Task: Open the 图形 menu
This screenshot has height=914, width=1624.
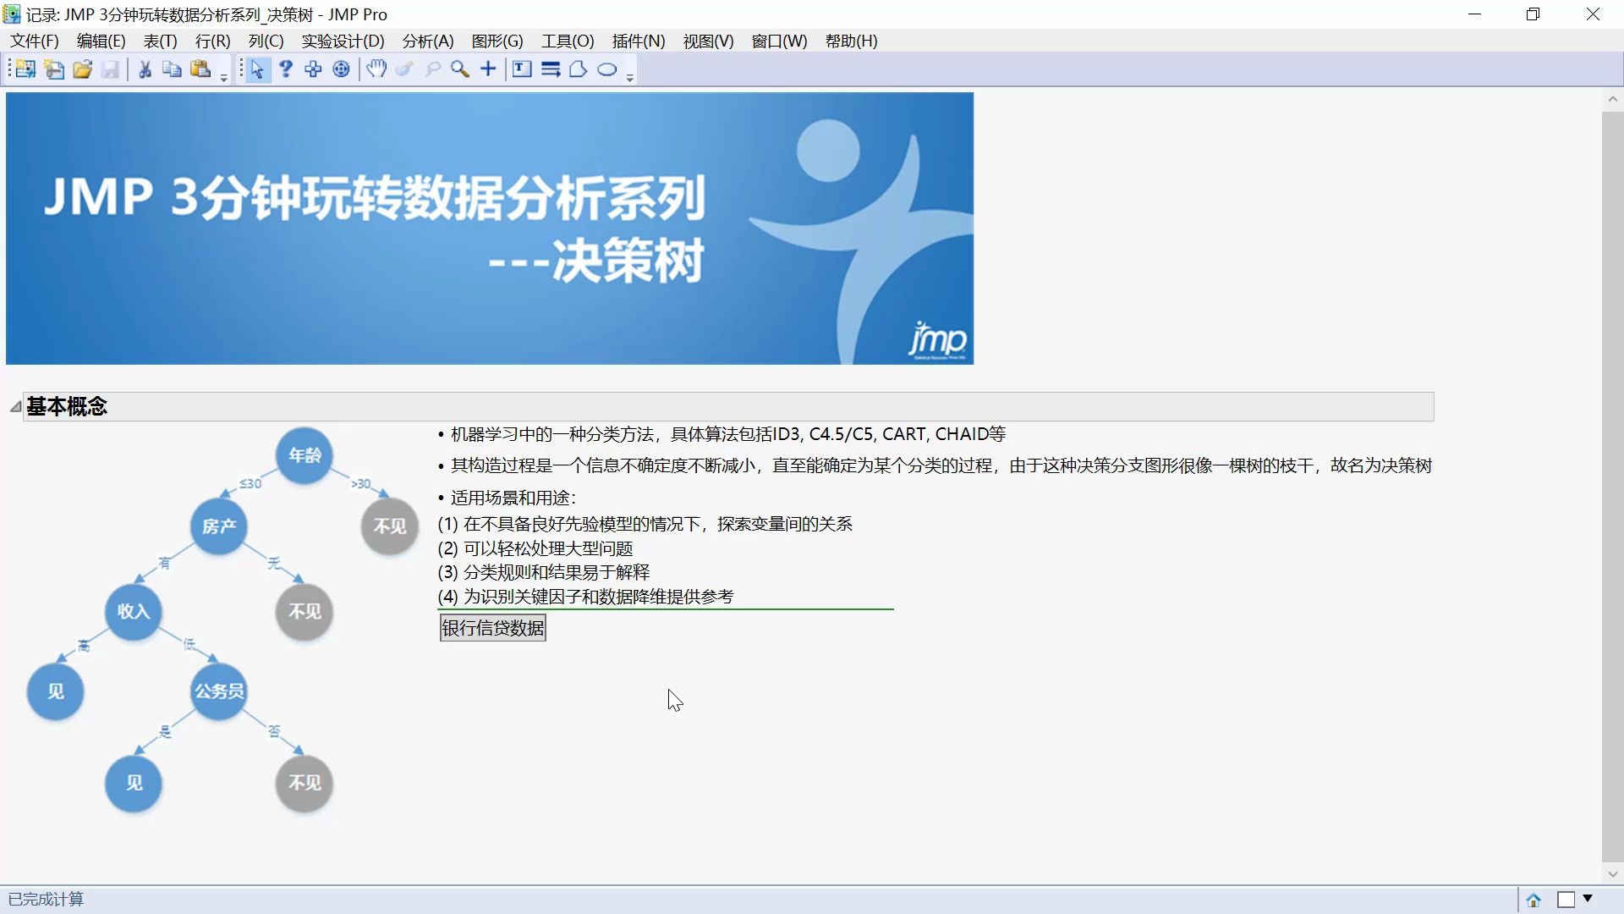Action: pyautogui.click(x=493, y=41)
